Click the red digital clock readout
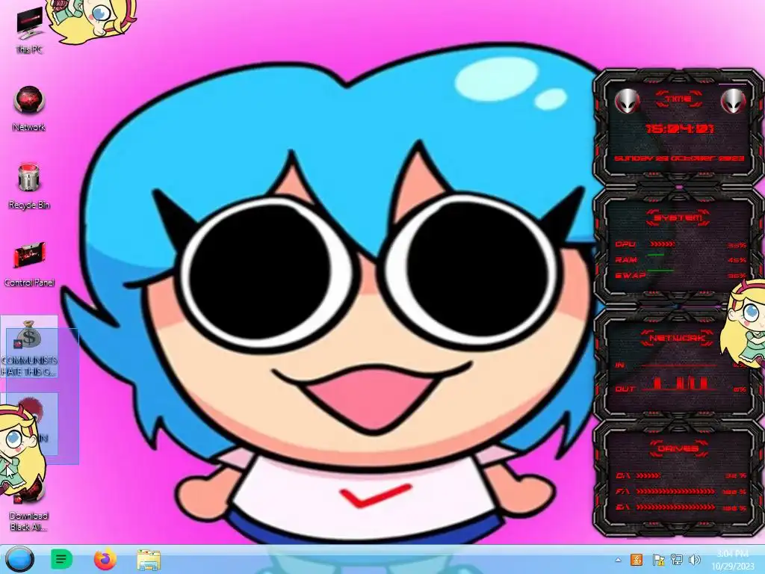Screen dimensions: 765x574 point(680,129)
